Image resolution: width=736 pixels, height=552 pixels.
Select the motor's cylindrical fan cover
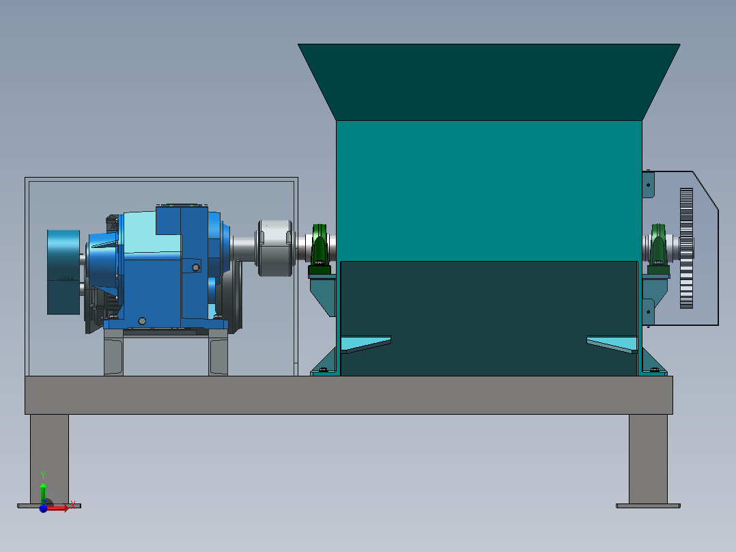(63, 272)
